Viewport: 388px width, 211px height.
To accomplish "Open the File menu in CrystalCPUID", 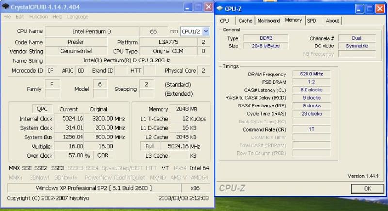I will coord(7,17).
